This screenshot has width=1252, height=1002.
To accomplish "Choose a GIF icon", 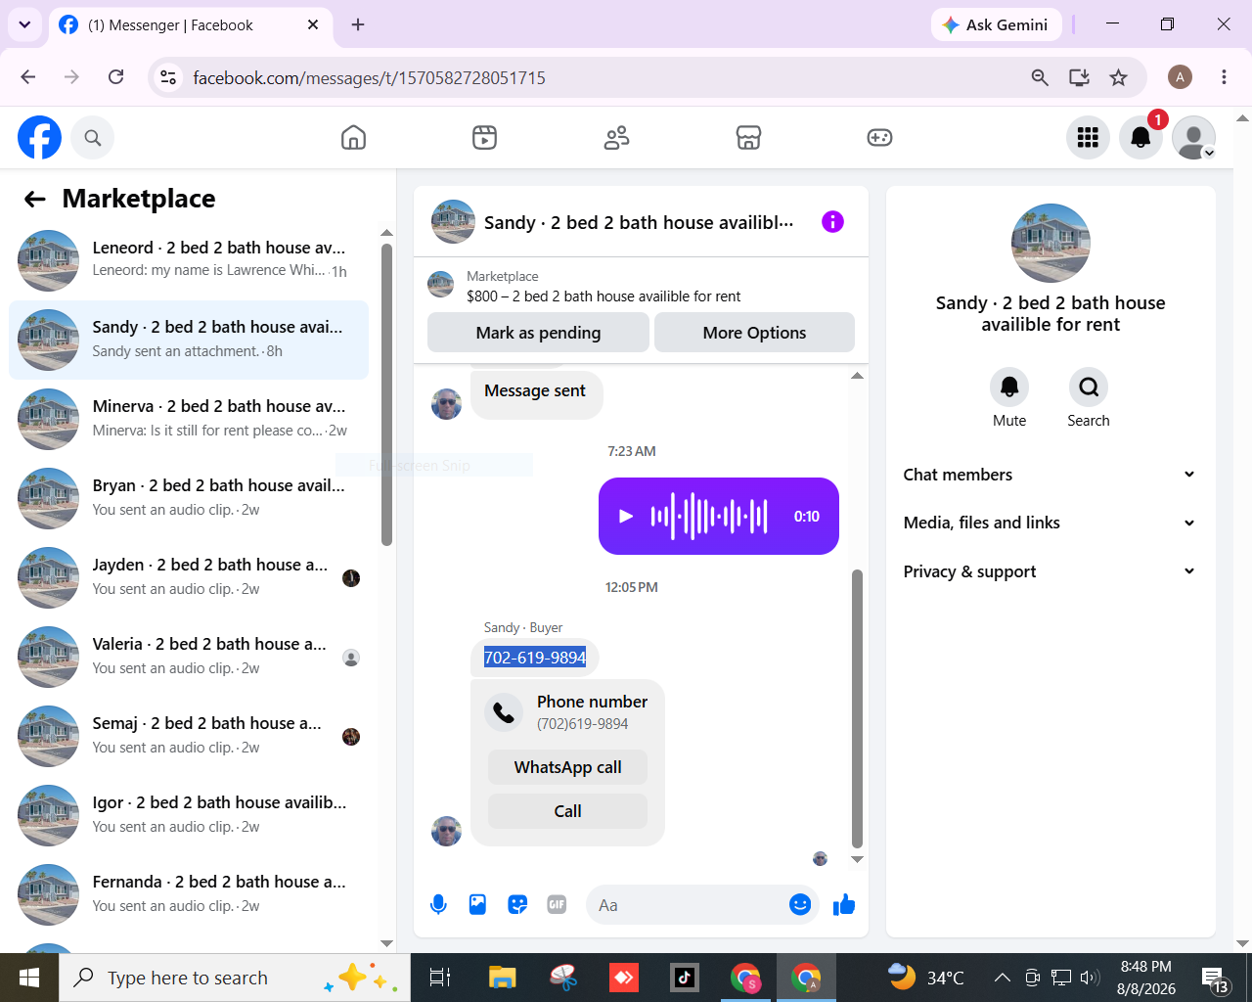I will pos(557,905).
